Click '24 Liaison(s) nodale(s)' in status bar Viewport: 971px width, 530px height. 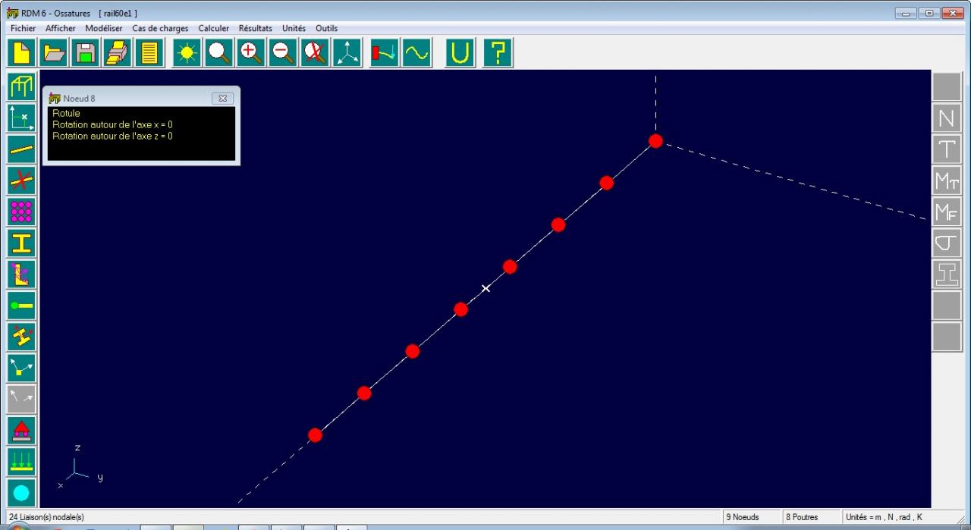pyautogui.click(x=46, y=517)
